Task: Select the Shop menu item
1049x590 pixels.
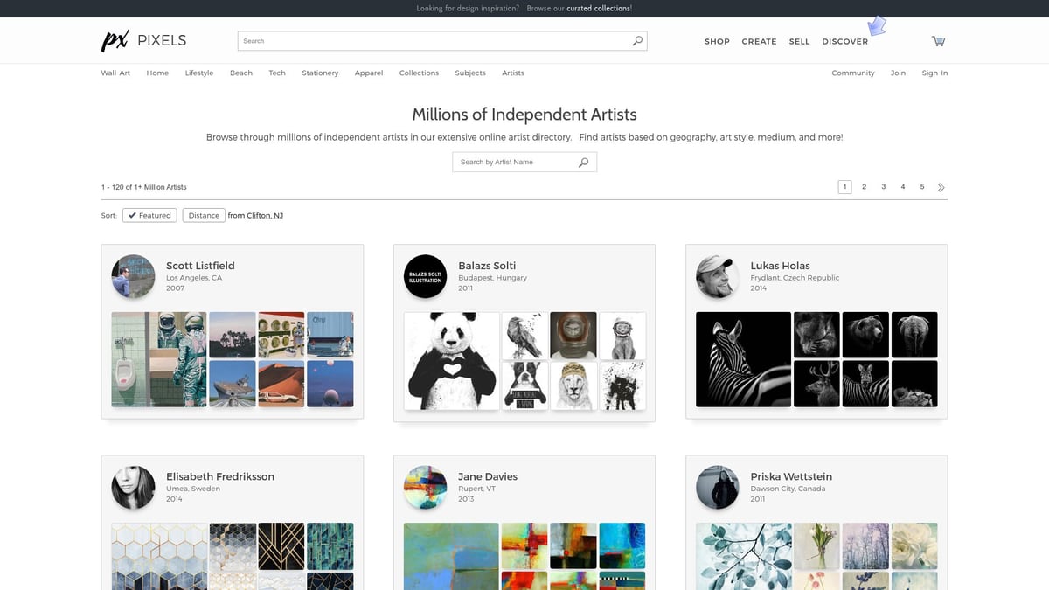Action: coord(717,41)
